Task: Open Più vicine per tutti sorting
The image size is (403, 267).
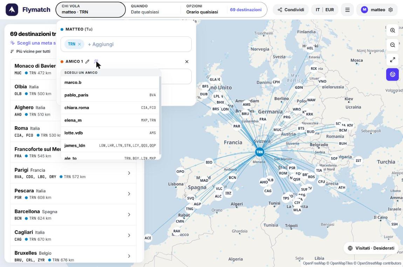Action: point(30,52)
